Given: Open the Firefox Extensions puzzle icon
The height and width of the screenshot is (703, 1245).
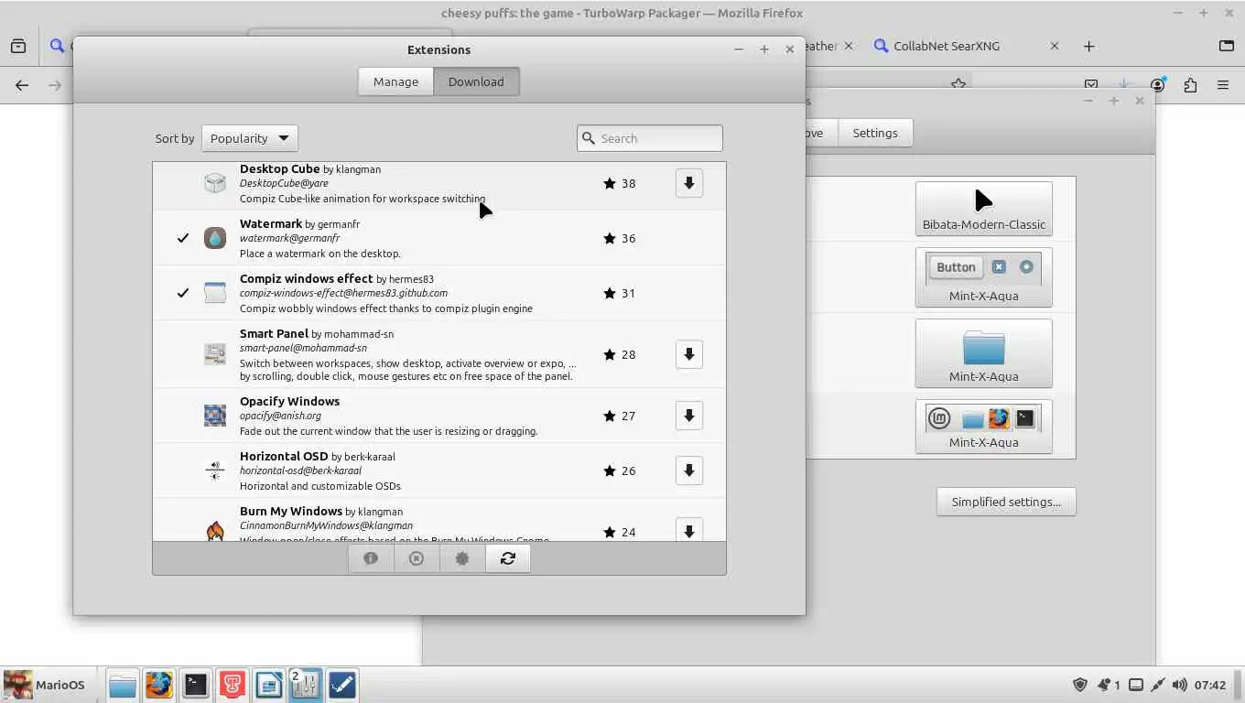Looking at the screenshot, I should [1190, 85].
